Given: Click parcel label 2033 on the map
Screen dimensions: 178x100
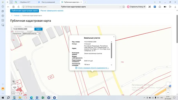Looking at the screenshot, I should (x=51, y=77).
